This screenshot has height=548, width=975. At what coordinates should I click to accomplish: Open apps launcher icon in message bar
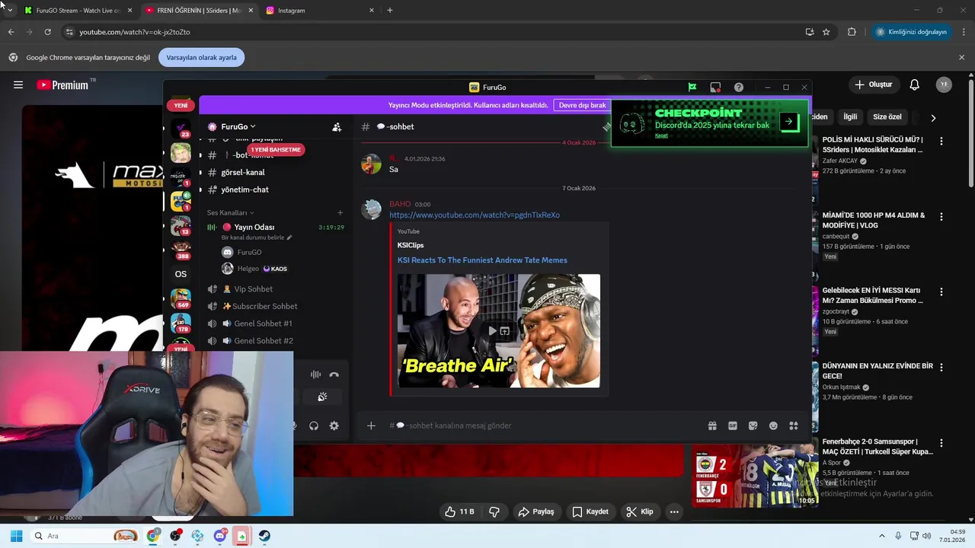point(794,426)
